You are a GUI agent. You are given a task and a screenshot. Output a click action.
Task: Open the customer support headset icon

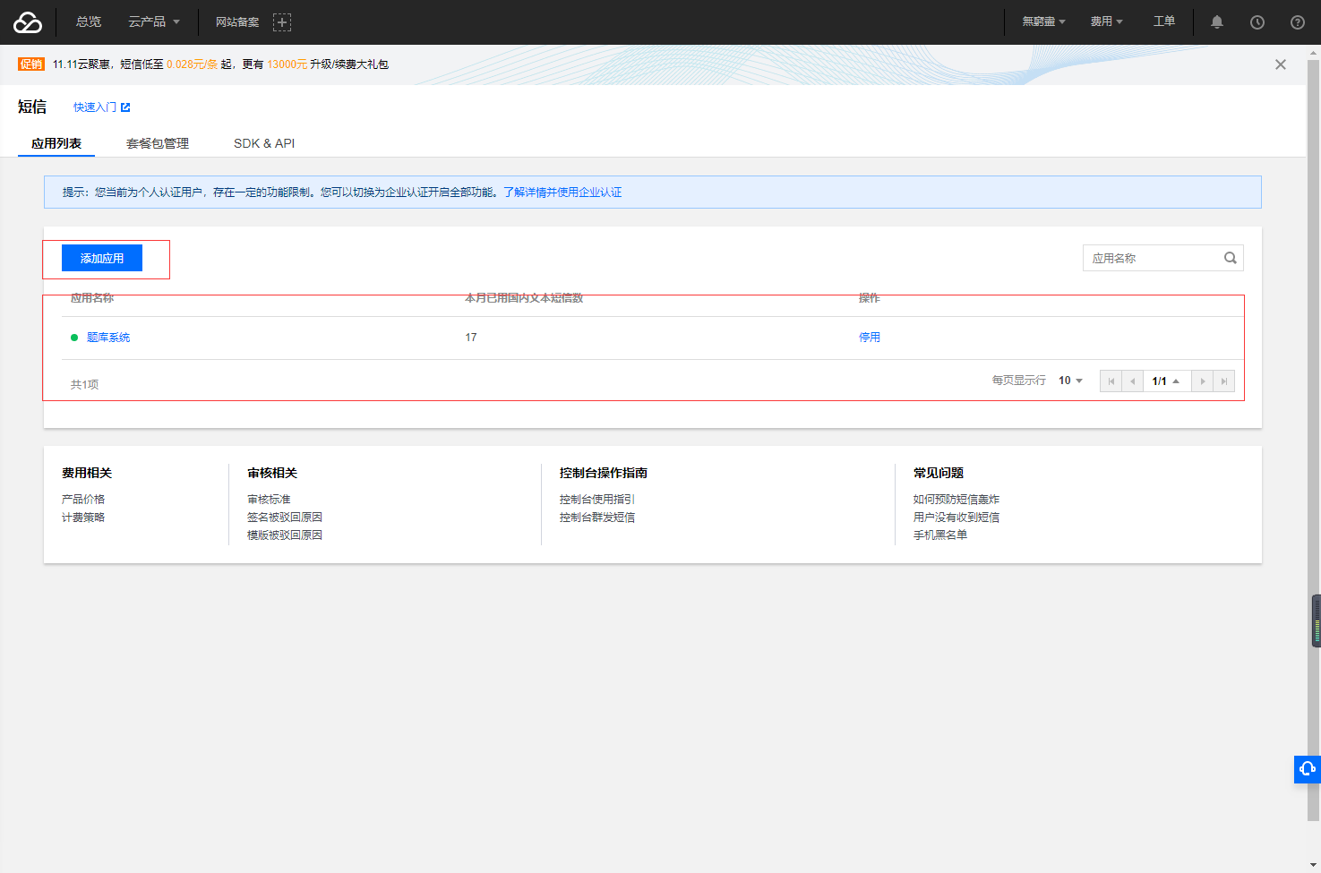(1308, 769)
